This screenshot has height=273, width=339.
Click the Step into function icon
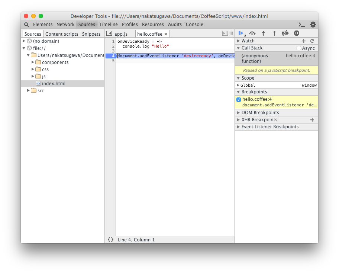(x=263, y=33)
